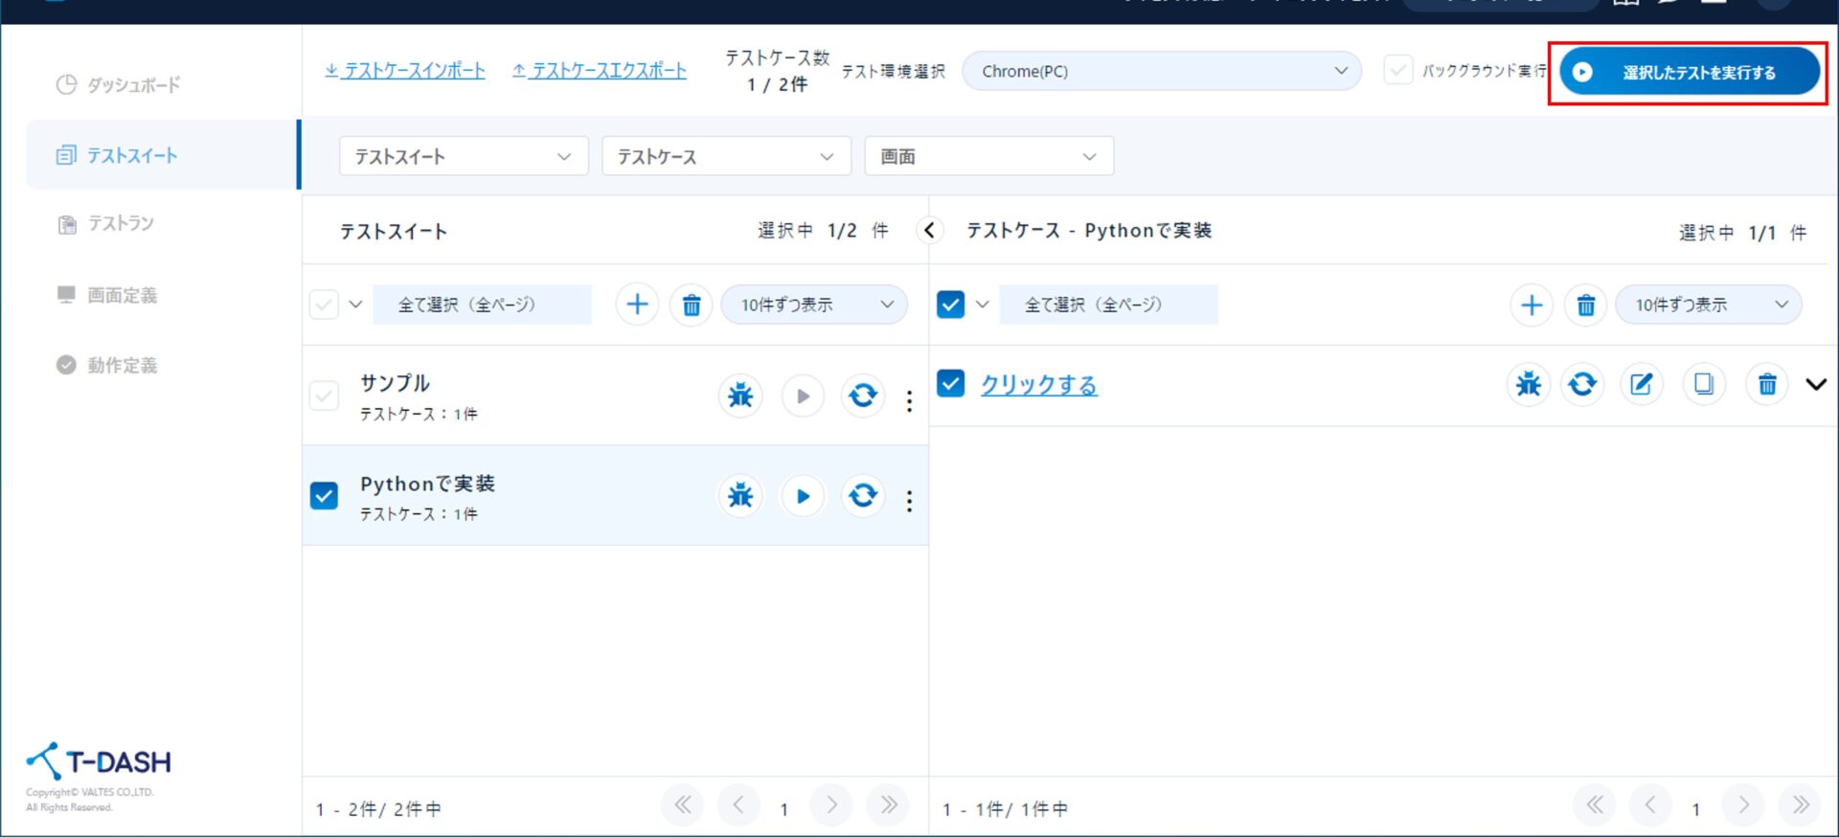Copy the クリックする test case
The width and height of the screenshot is (1839, 837).
click(x=1703, y=385)
